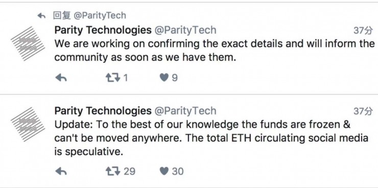Screen dimensions: 378x188
Task: Open the 'funds are frozen' tweet text
Action: click(x=211, y=138)
